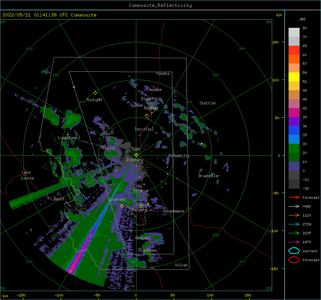
Task: Click the Composite_Reflectivity title
Action: [x=160, y=5]
